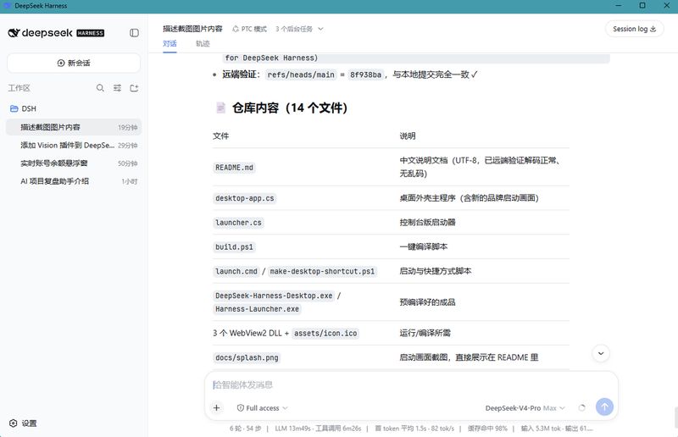678x437 pixels.
Task: Toggle PTC 模式 in header
Action: (249, 29)
